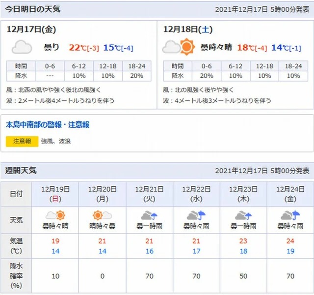
Task: Click the 気温(℃) row header
Action: [16, 246]
